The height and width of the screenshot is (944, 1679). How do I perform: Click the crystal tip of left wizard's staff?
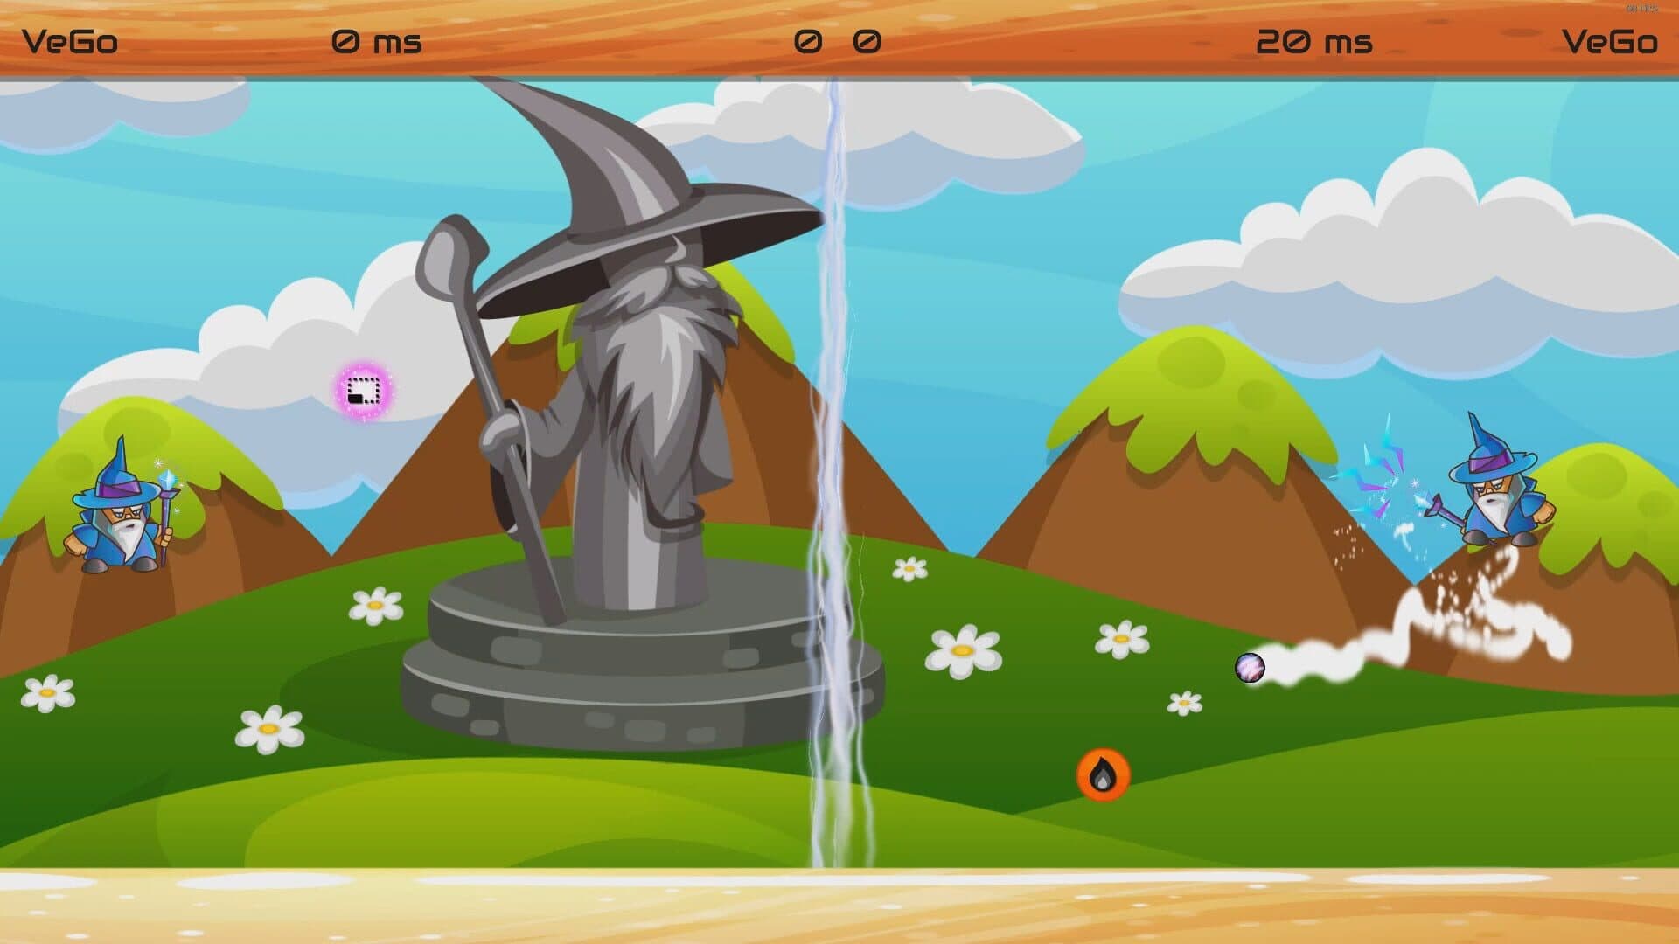(168, 480)
